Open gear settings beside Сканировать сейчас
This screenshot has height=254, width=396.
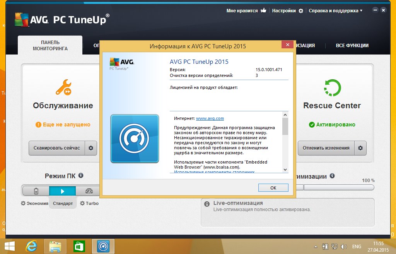coord(91,148)
